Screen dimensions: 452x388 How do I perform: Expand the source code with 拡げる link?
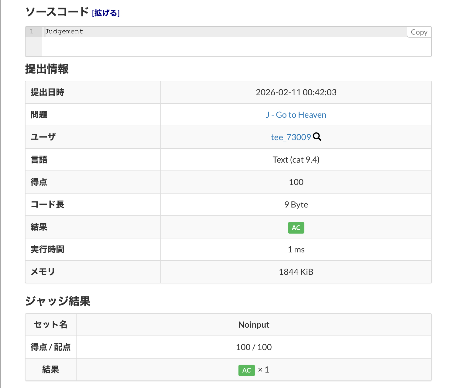click(x=106, y=13)
